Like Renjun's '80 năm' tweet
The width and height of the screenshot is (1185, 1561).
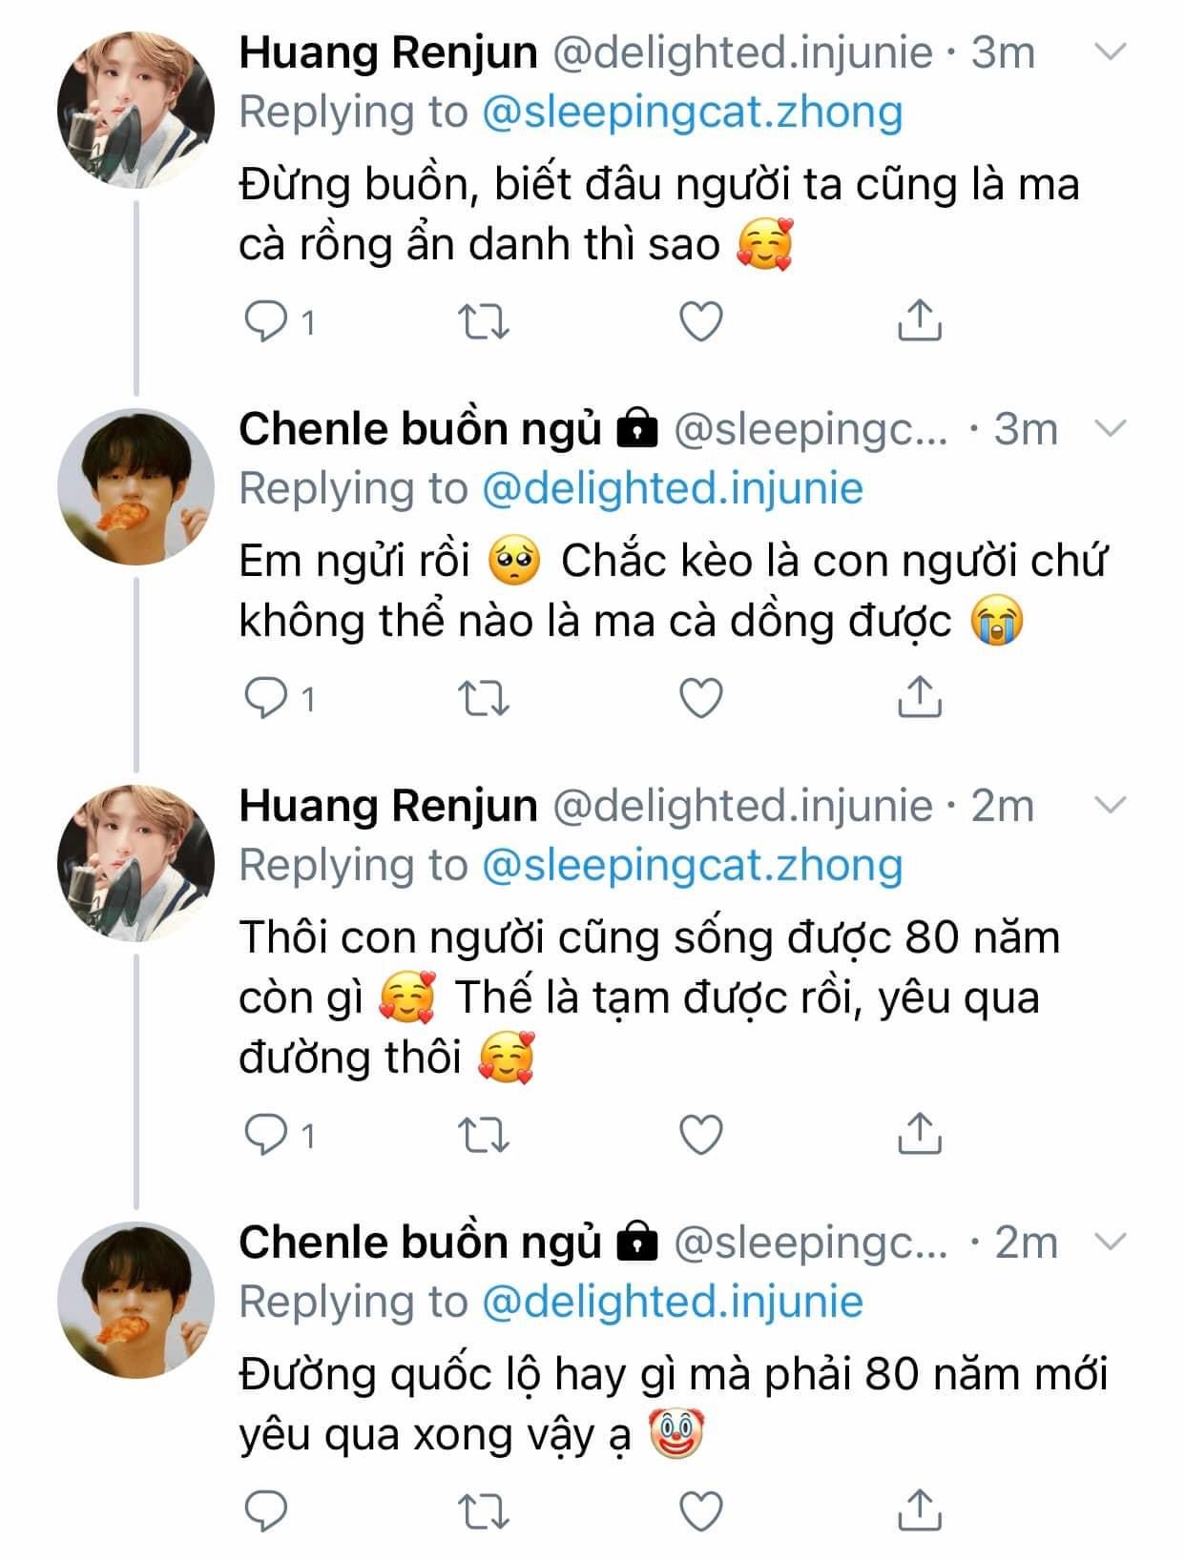click(x=700, y=1135)
